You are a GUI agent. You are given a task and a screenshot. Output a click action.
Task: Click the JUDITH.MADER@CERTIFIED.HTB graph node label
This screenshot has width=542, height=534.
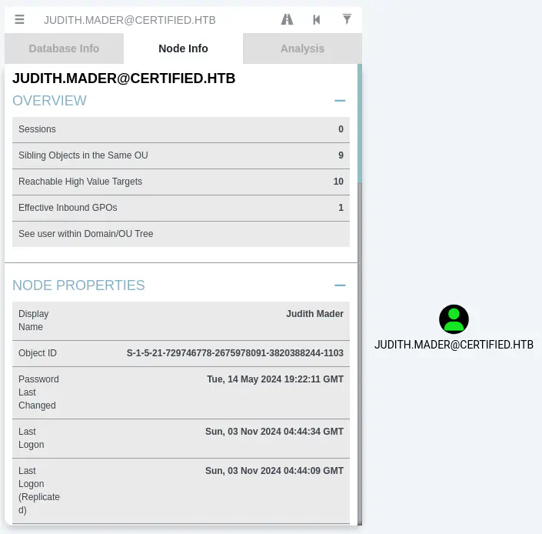(x=454, y=345)
